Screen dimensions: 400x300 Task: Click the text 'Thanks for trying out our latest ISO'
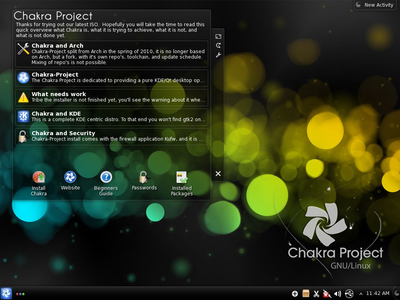pos(57,25)
